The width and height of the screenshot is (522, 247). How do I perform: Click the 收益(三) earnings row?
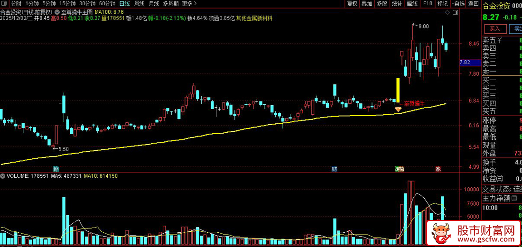(503, 179)
